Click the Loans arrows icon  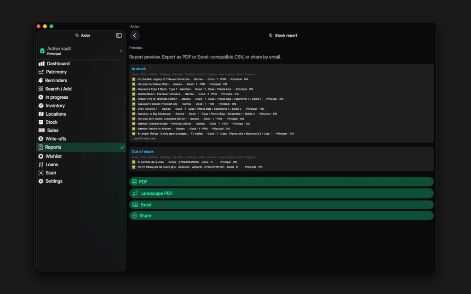[x=41, y=165]
